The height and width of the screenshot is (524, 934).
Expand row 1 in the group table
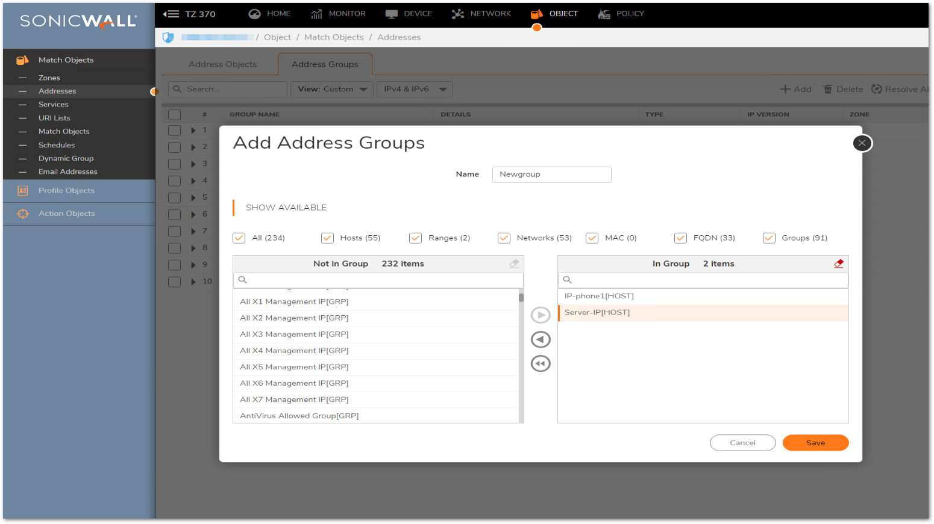point(193,131)
